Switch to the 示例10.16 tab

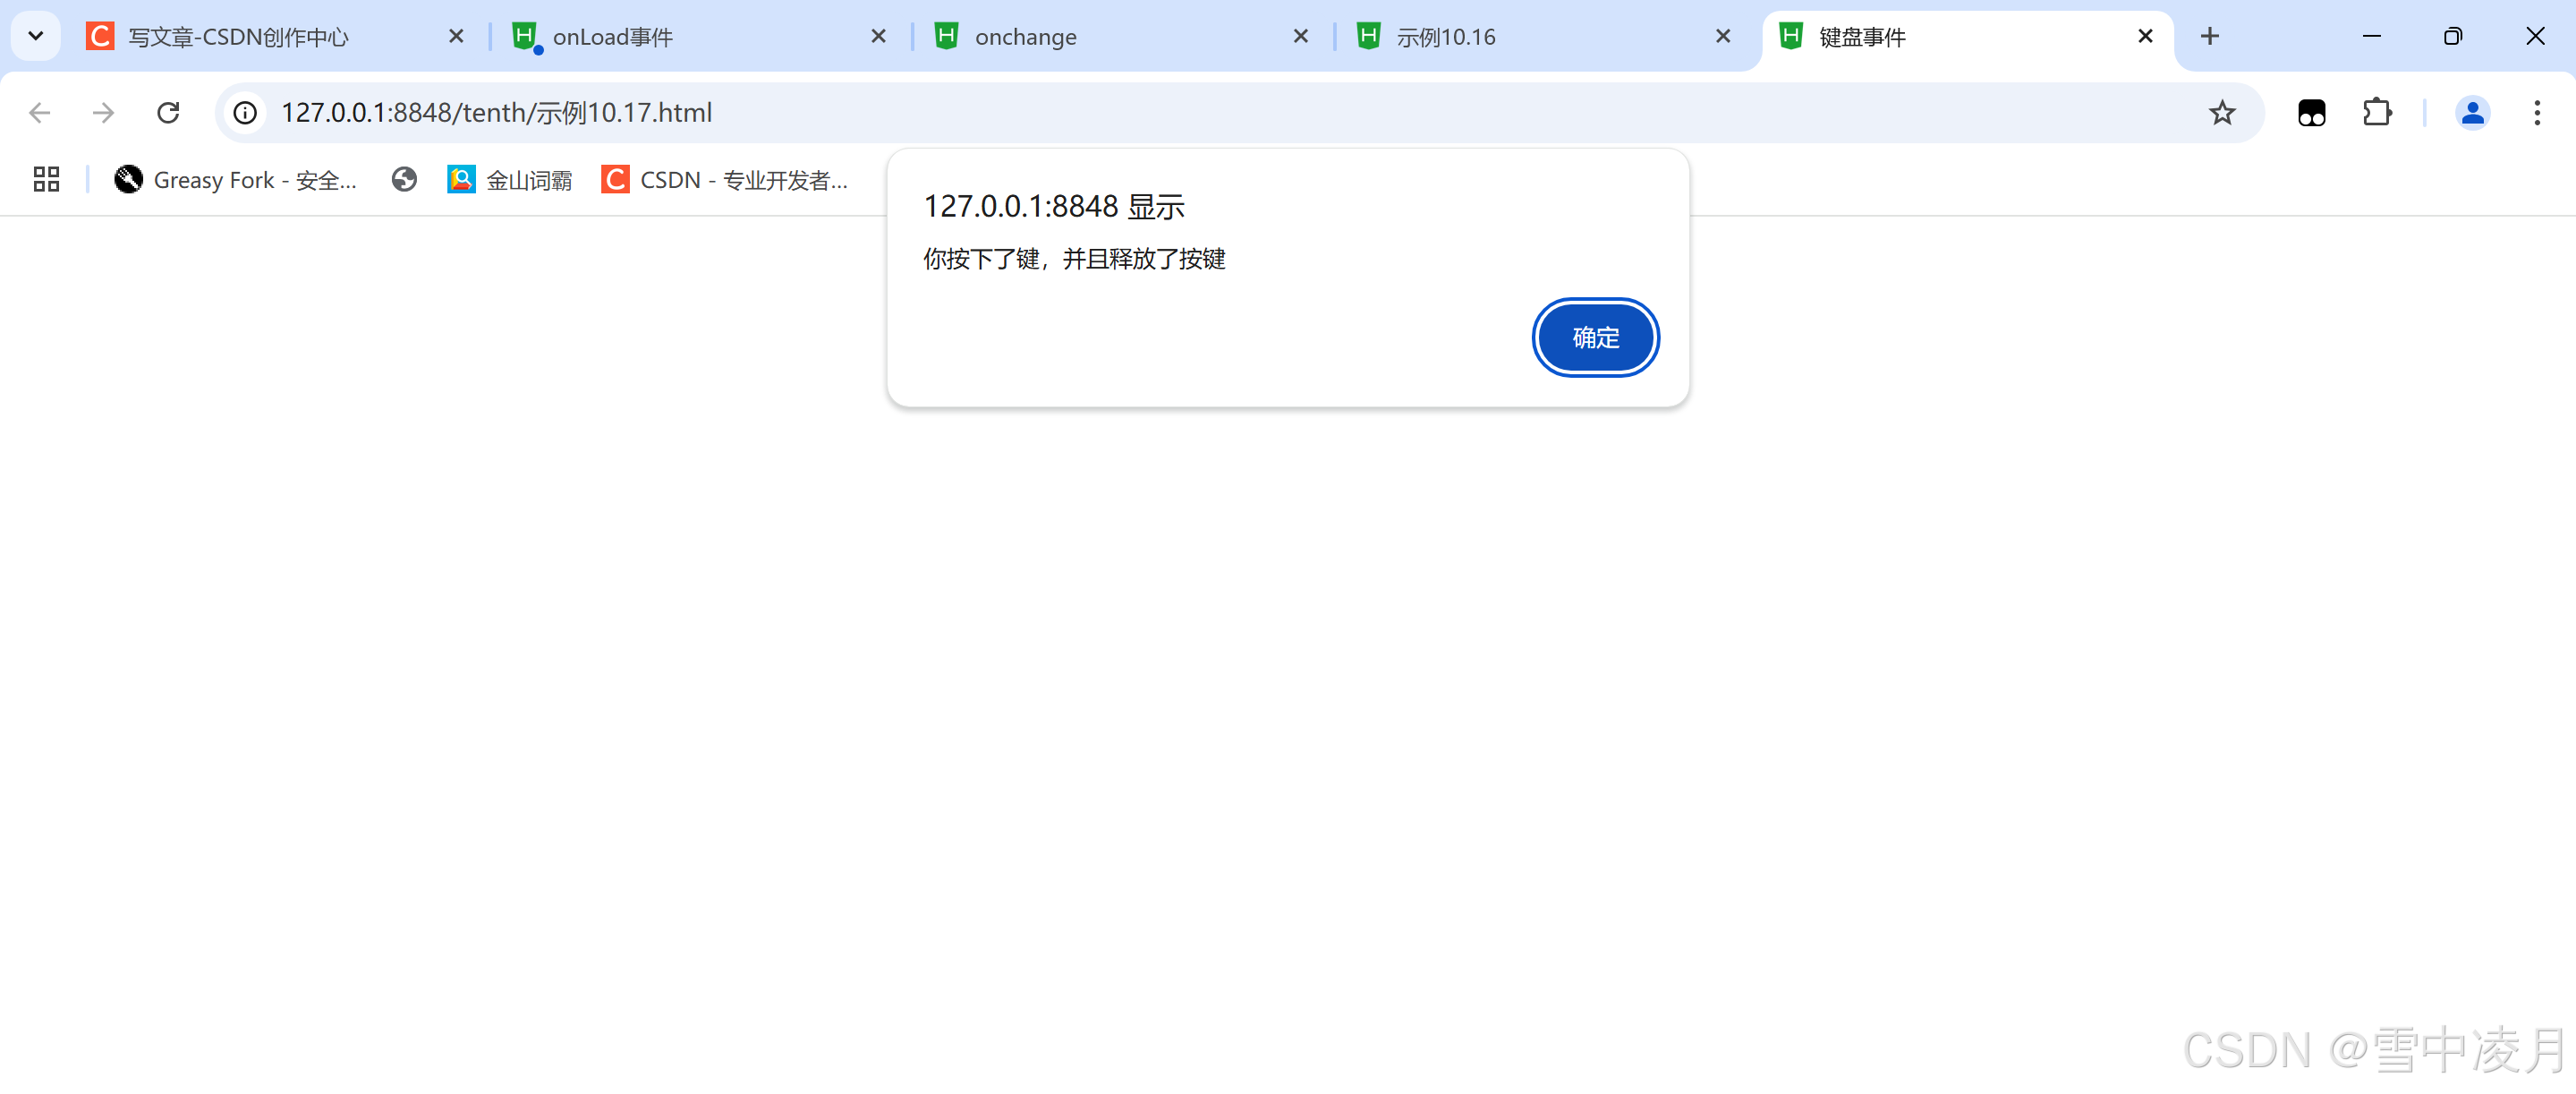(1530, 37)
